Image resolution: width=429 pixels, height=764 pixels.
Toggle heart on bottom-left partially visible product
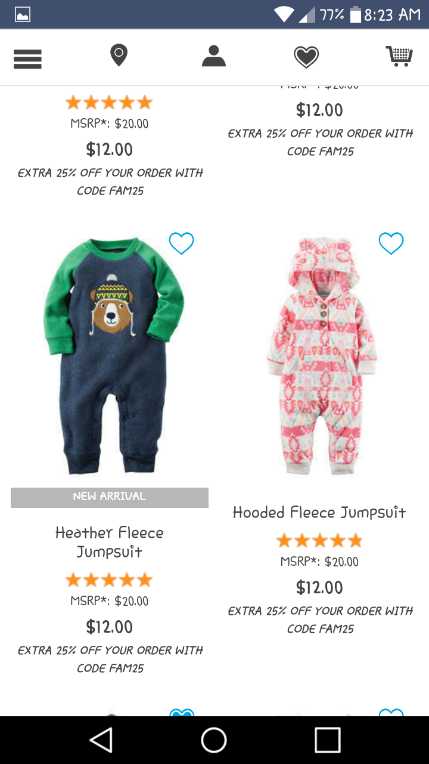click(182, 712)
